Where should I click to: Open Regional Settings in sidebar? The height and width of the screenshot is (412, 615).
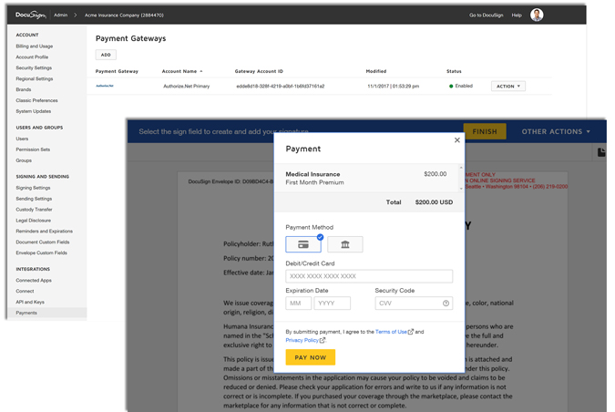click(35, 79)
